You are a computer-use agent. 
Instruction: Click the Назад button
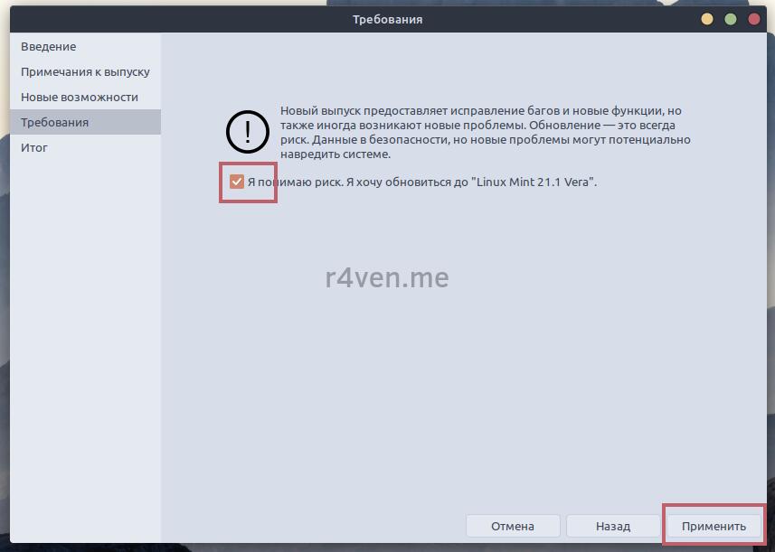[612, 526]
